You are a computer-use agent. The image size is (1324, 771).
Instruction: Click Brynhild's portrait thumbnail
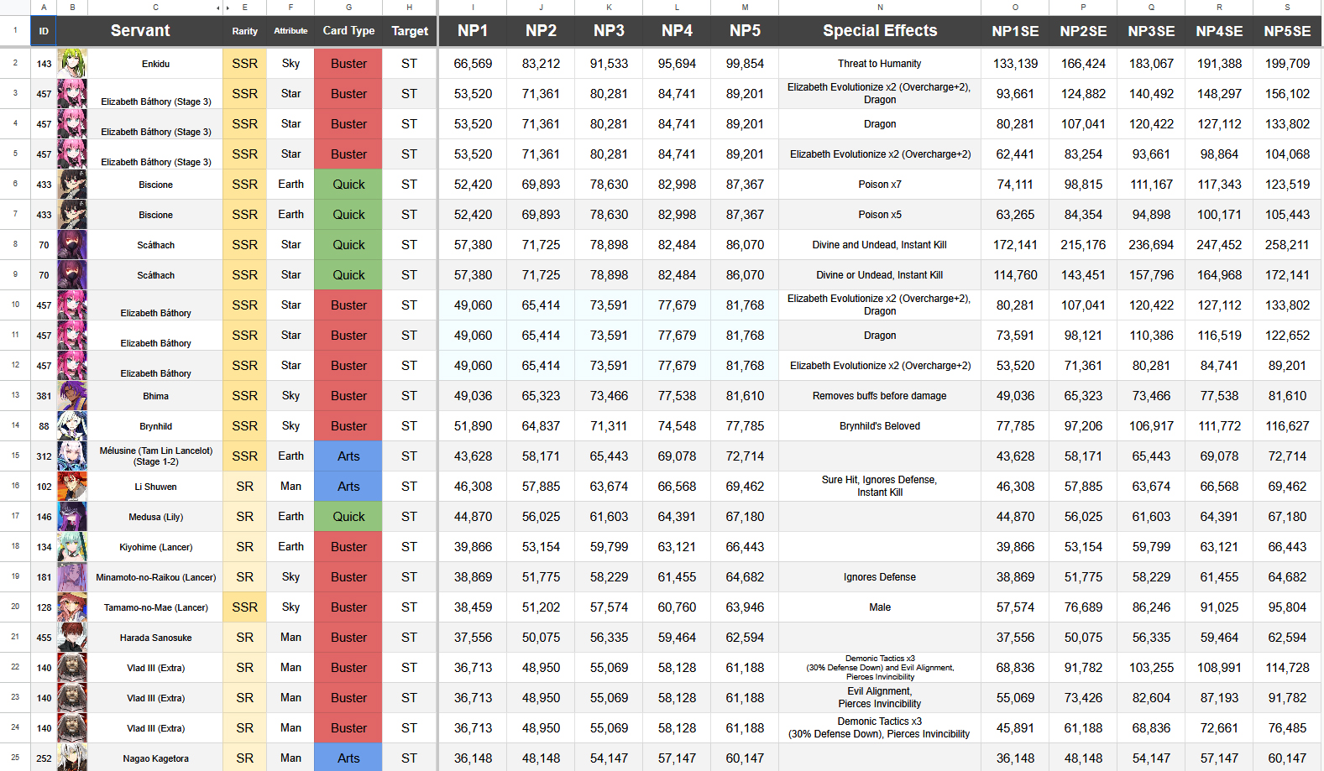point(72,426)
